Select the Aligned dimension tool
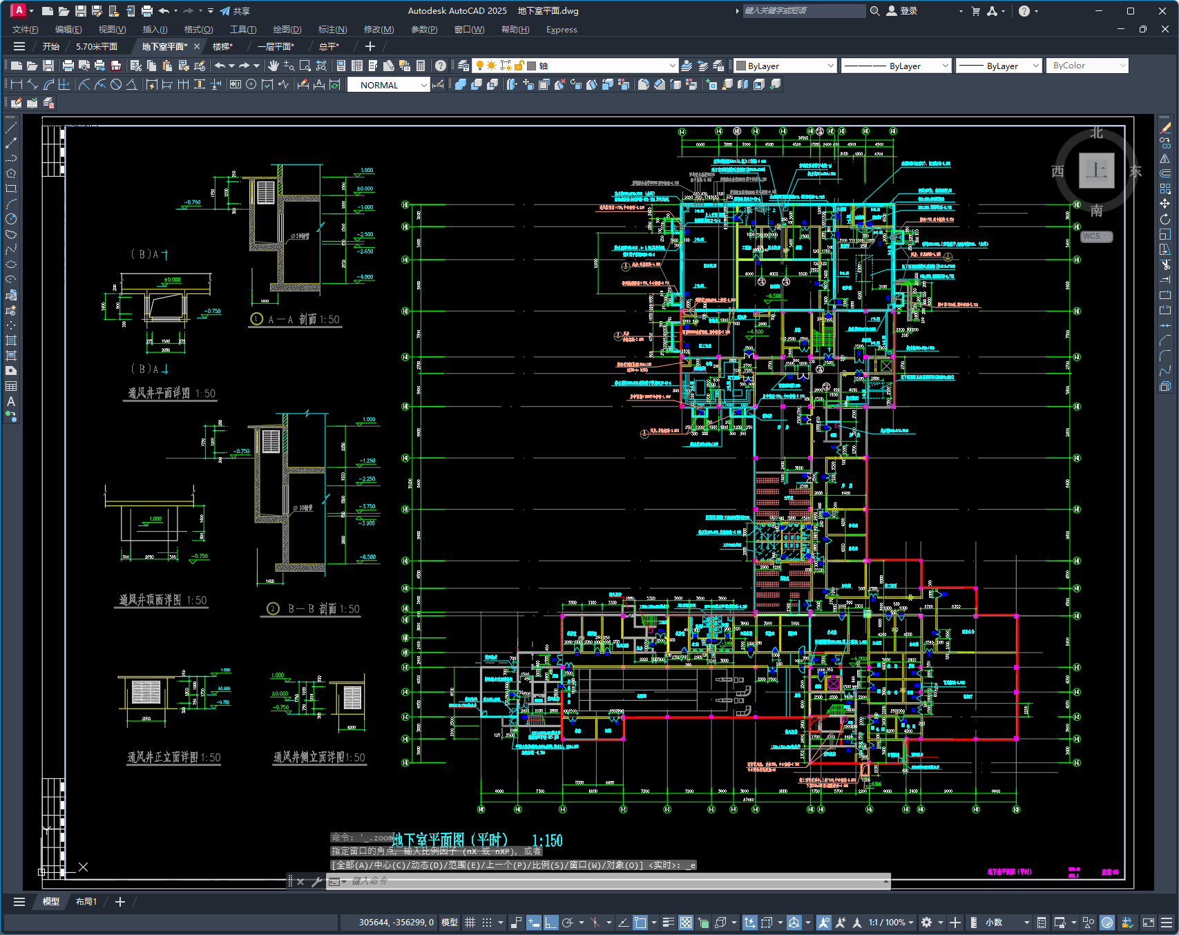Viewport: 1179px width, 935px height. click(x=32, y=84)
